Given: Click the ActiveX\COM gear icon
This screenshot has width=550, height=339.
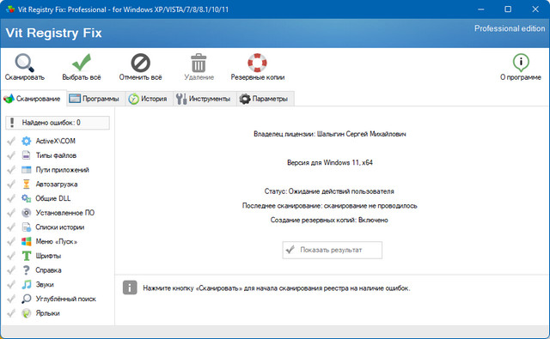Looking at the screenshot, I should [x=27, y=141].
